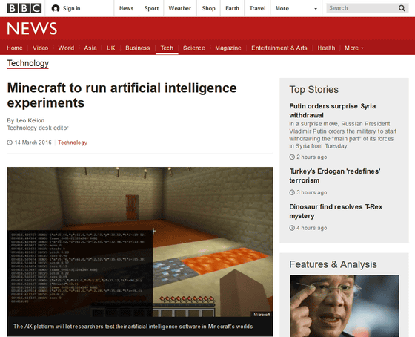Click the clock icon next to 14 March 2016
This screenshot has width=415, height=337.
[x=10, y=143]
